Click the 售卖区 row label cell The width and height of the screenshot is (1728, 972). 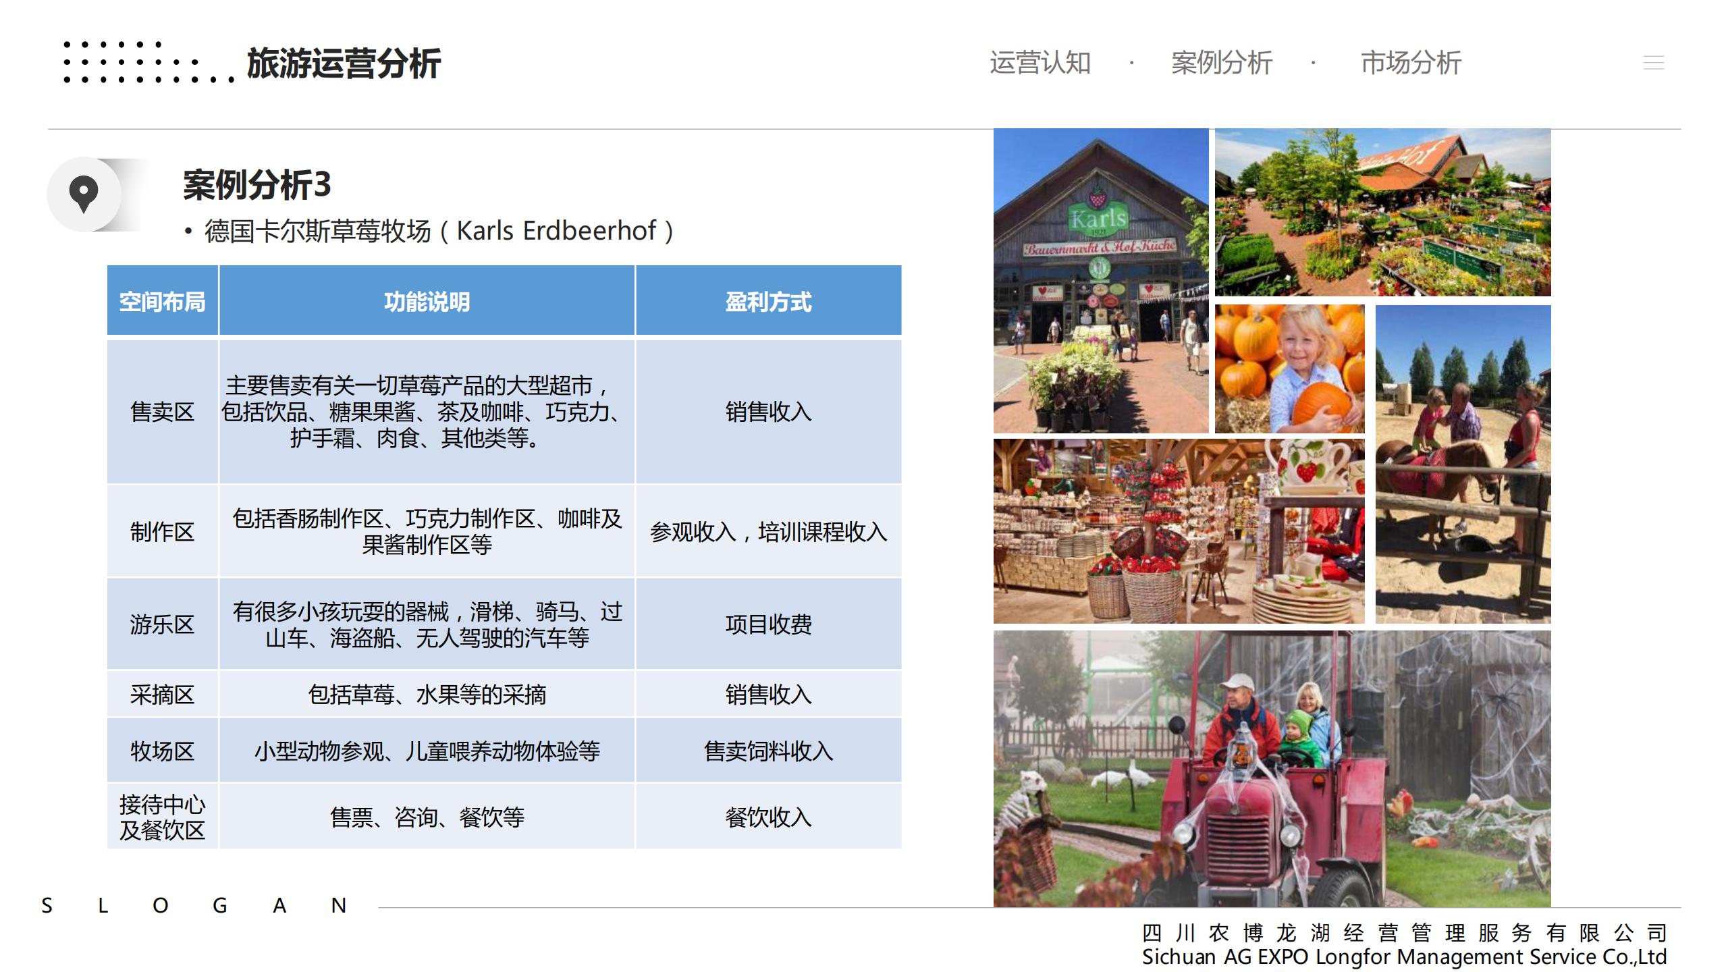pyautogui.click(x=162, y=412)
